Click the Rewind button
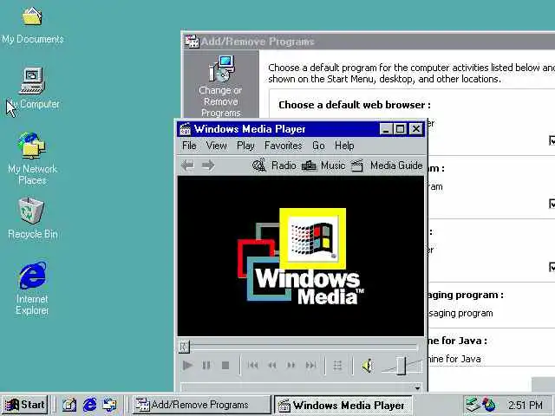555x416 pixels. [x=271, y=365]
